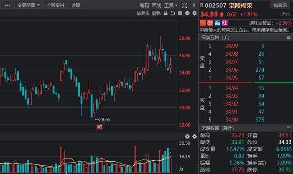
Task: Click buy level 1 price 34.94
Action: tap(231, 88)
